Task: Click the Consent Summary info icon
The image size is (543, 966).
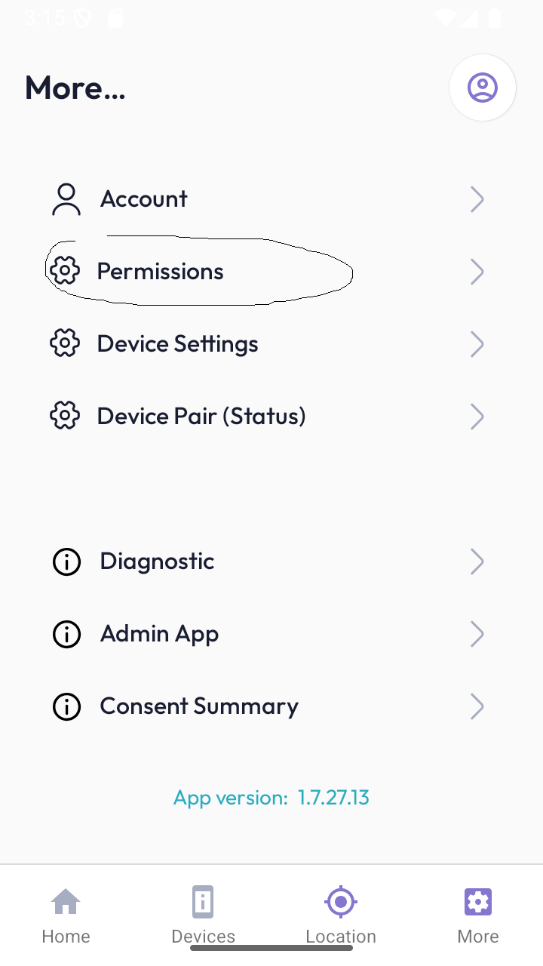Action: (66, 706)
